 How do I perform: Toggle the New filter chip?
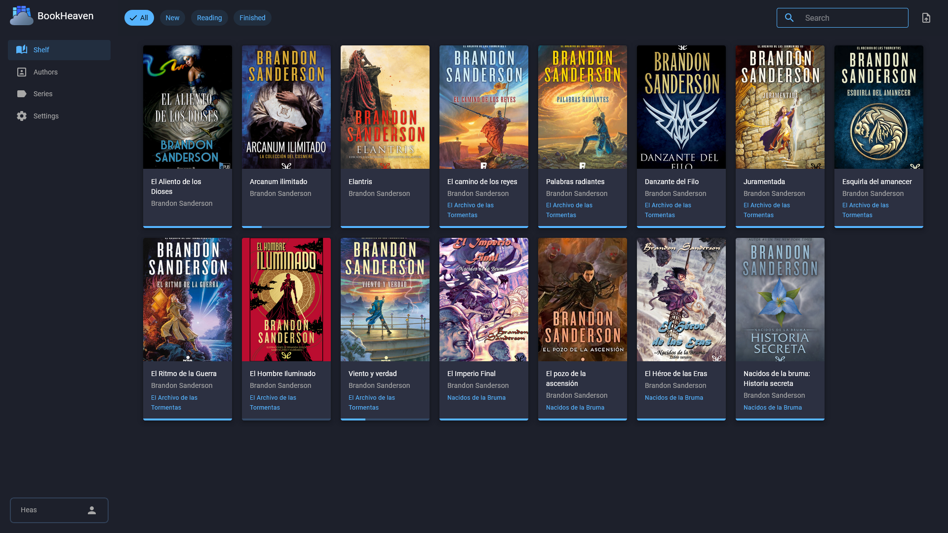click(x=172, y=18)
